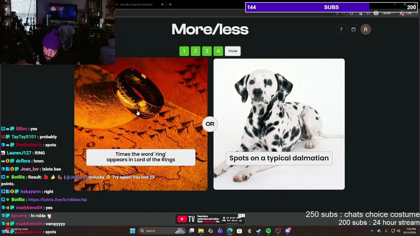Open Microsoft Teams from the taskbar

[x=220, y=231]
